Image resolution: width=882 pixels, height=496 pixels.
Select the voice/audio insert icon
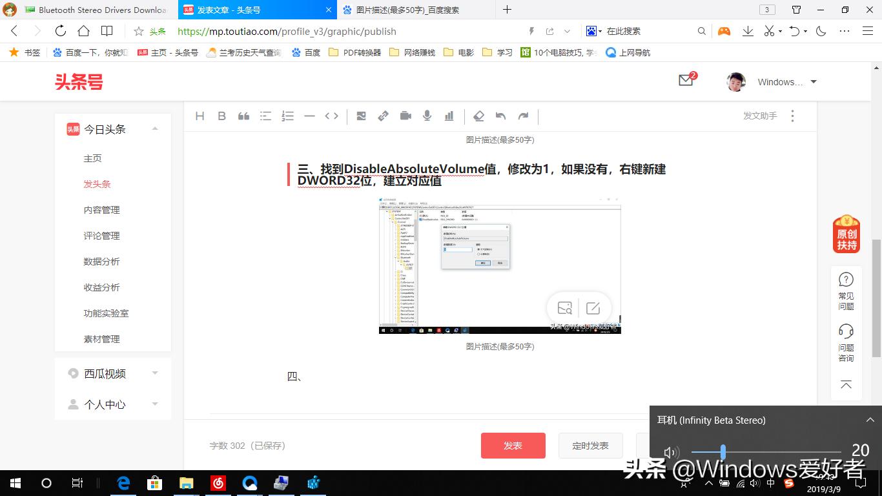coord(427,116)
